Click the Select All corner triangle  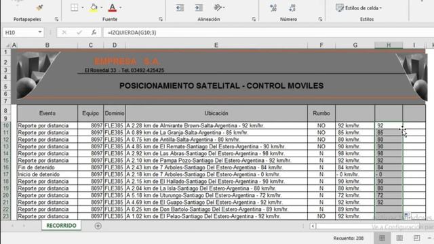[x=8, y=45]
